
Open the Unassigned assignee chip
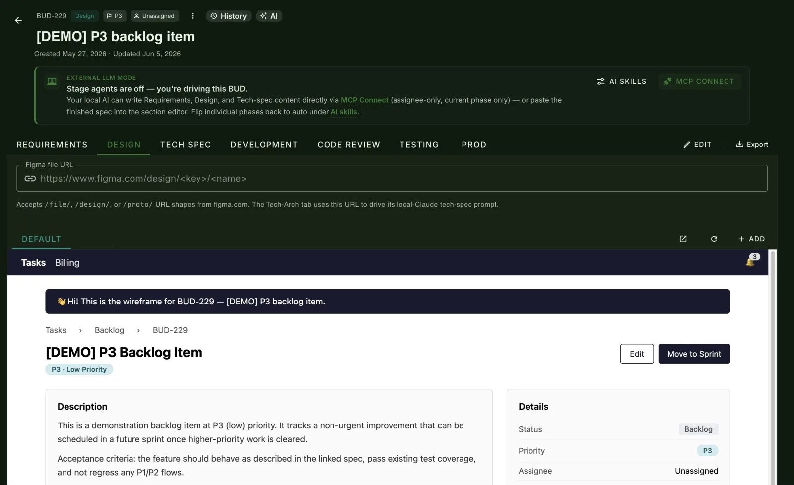pyautogui.click(x=155, y=16)
